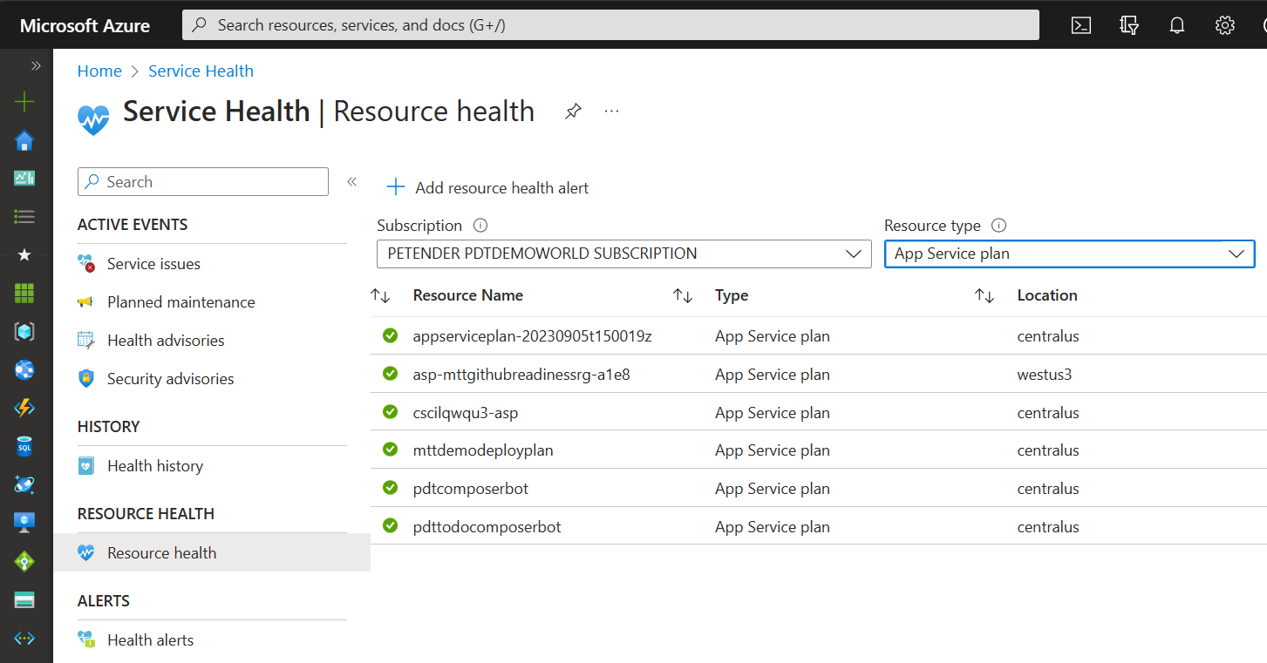
Task: Open SQL databases from the left sidebar
Action: click(24, 447)
